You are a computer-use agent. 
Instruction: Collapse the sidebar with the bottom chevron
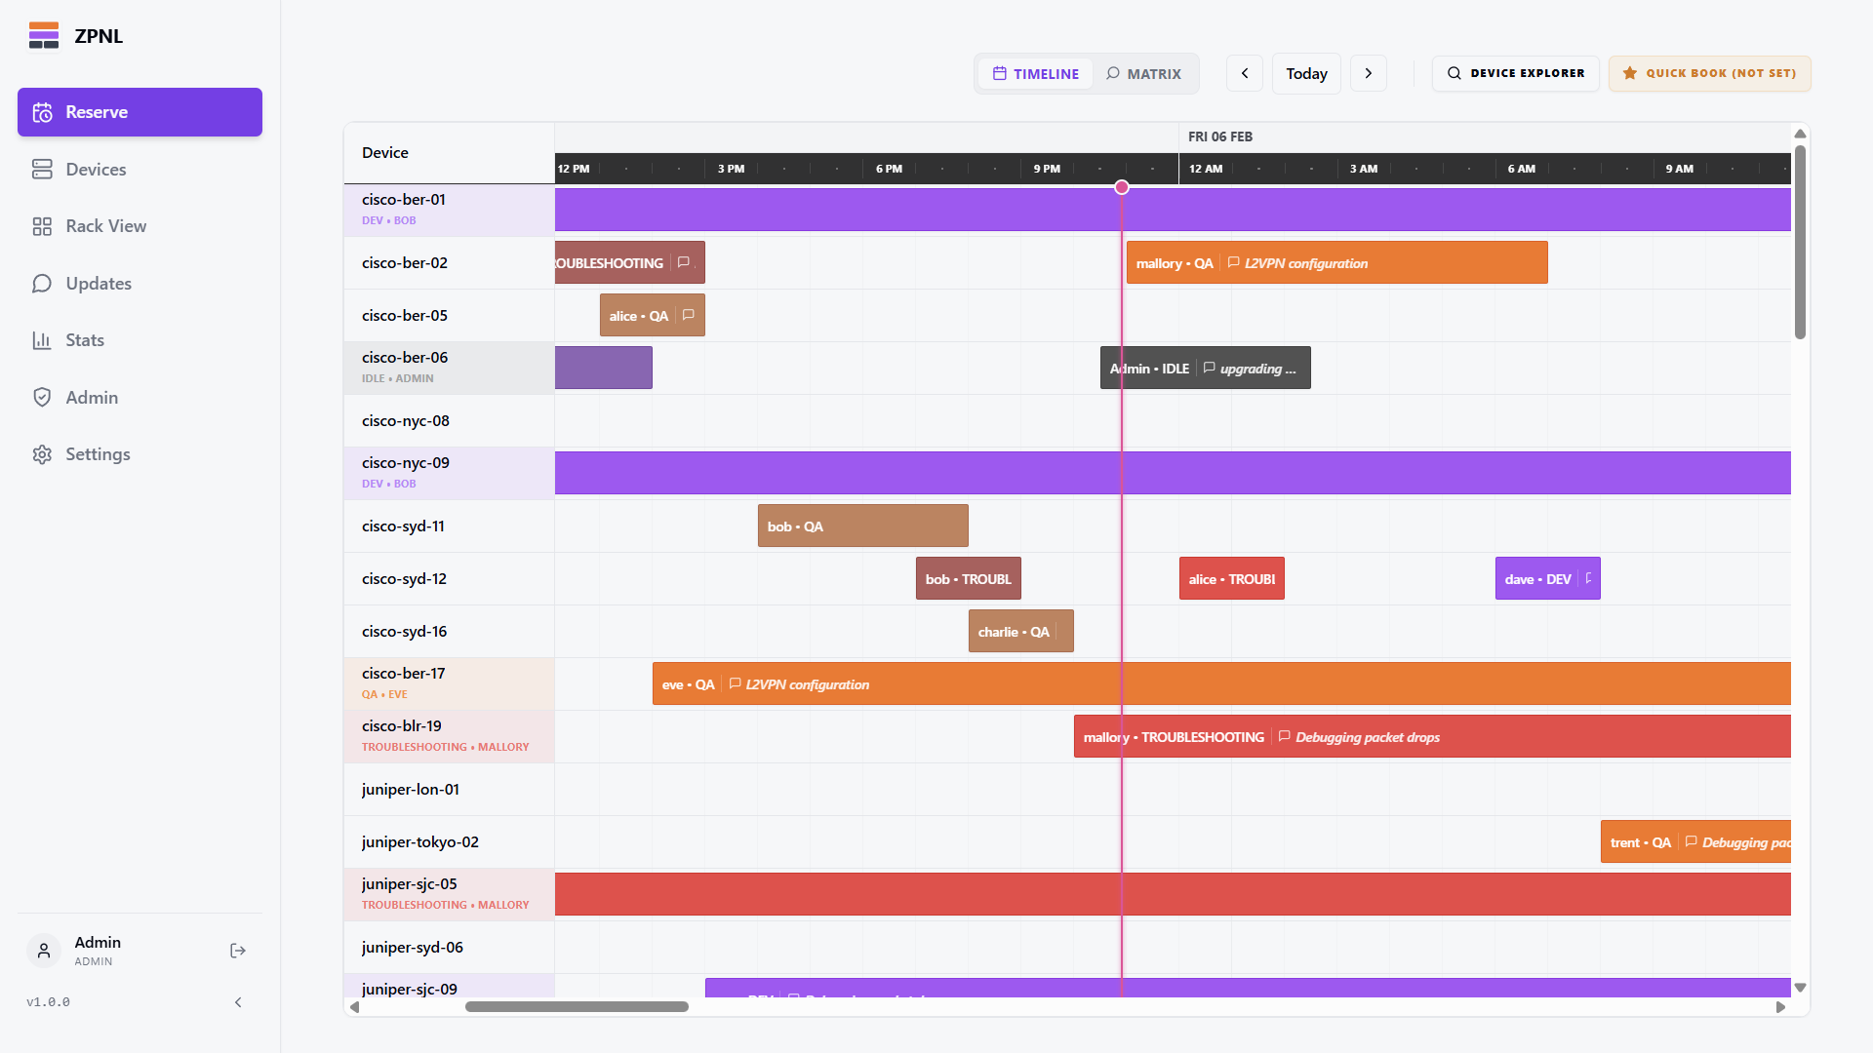(238, 1001)
